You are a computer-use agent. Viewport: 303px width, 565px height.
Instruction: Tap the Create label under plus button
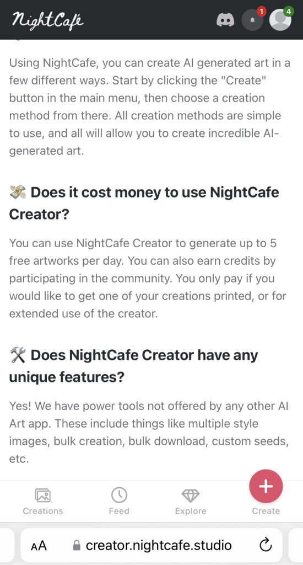pos(266,511)
